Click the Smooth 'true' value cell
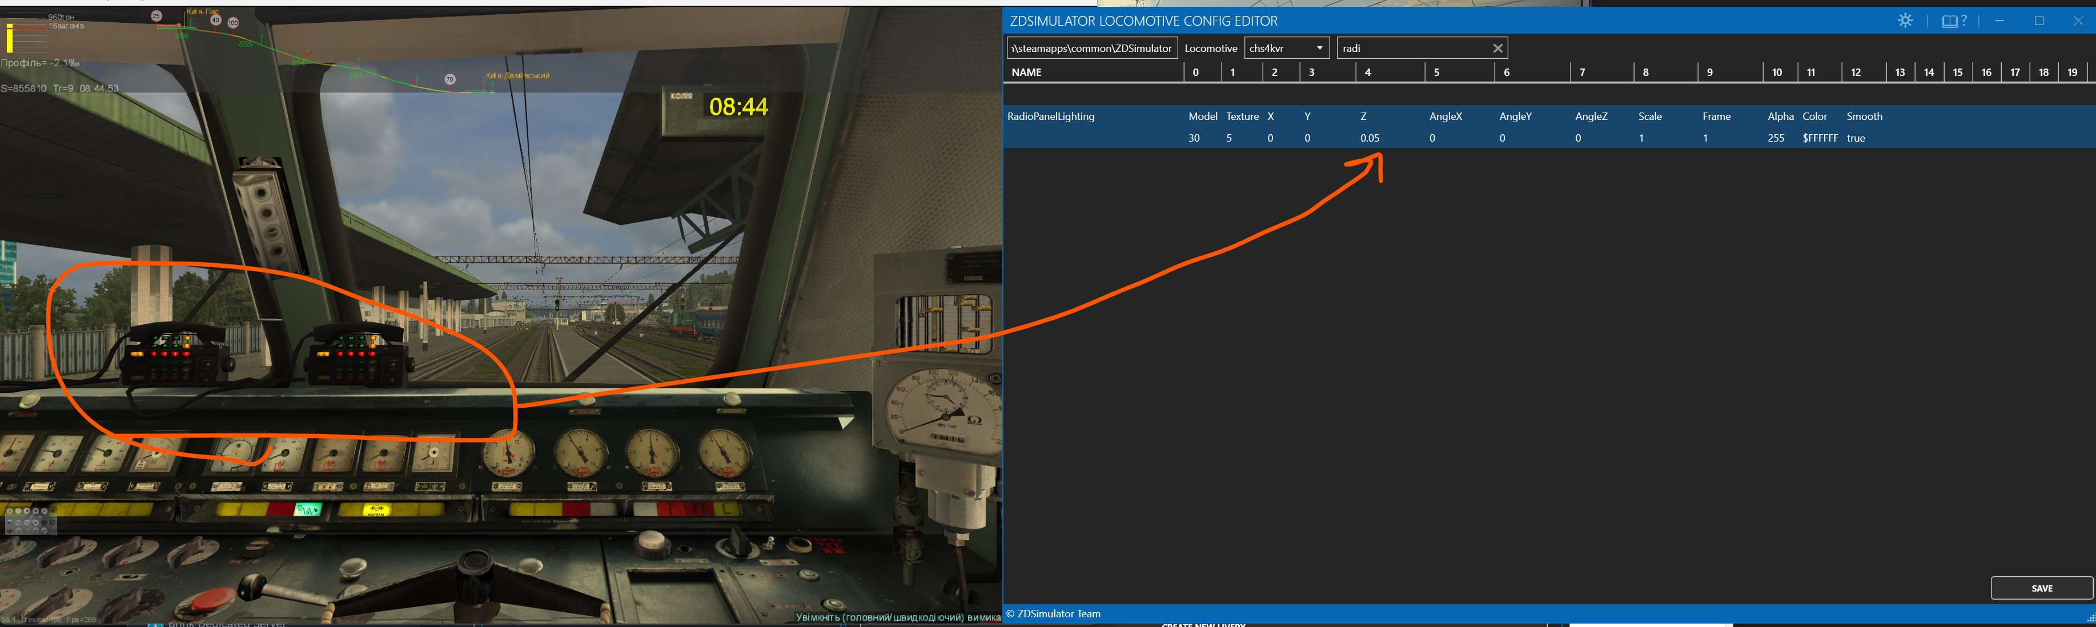The width and height of the screenshot is (2096, 627). tap(1856, 138)
